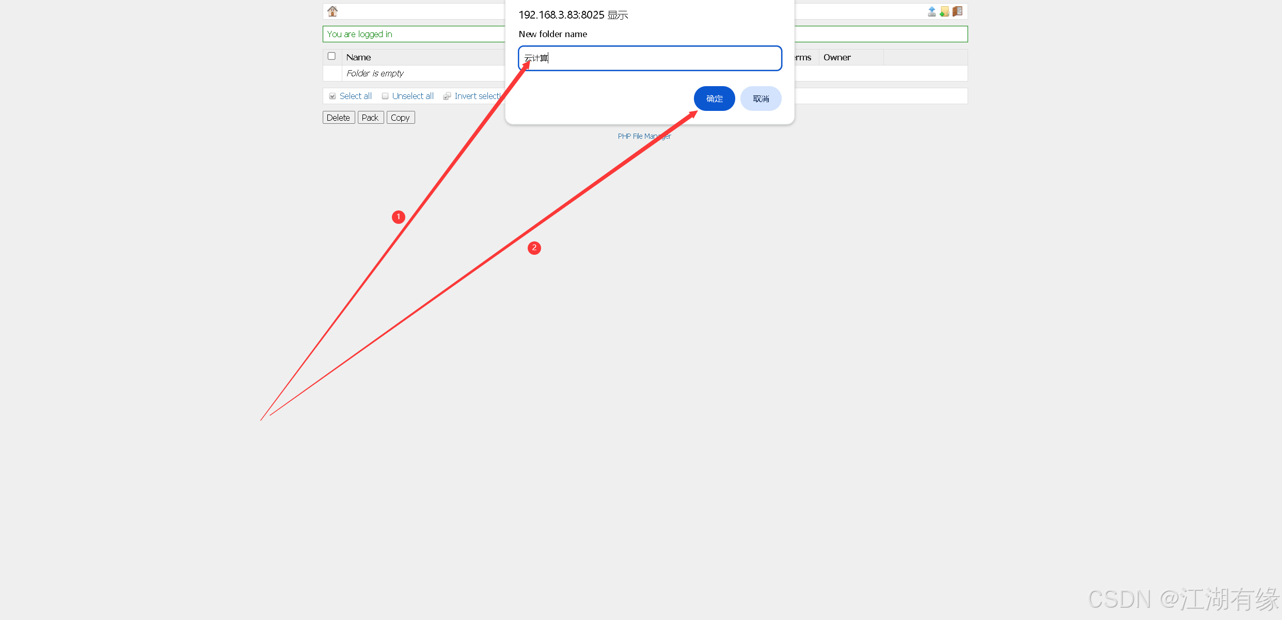Click the Unselect all link

coord(413,96)
